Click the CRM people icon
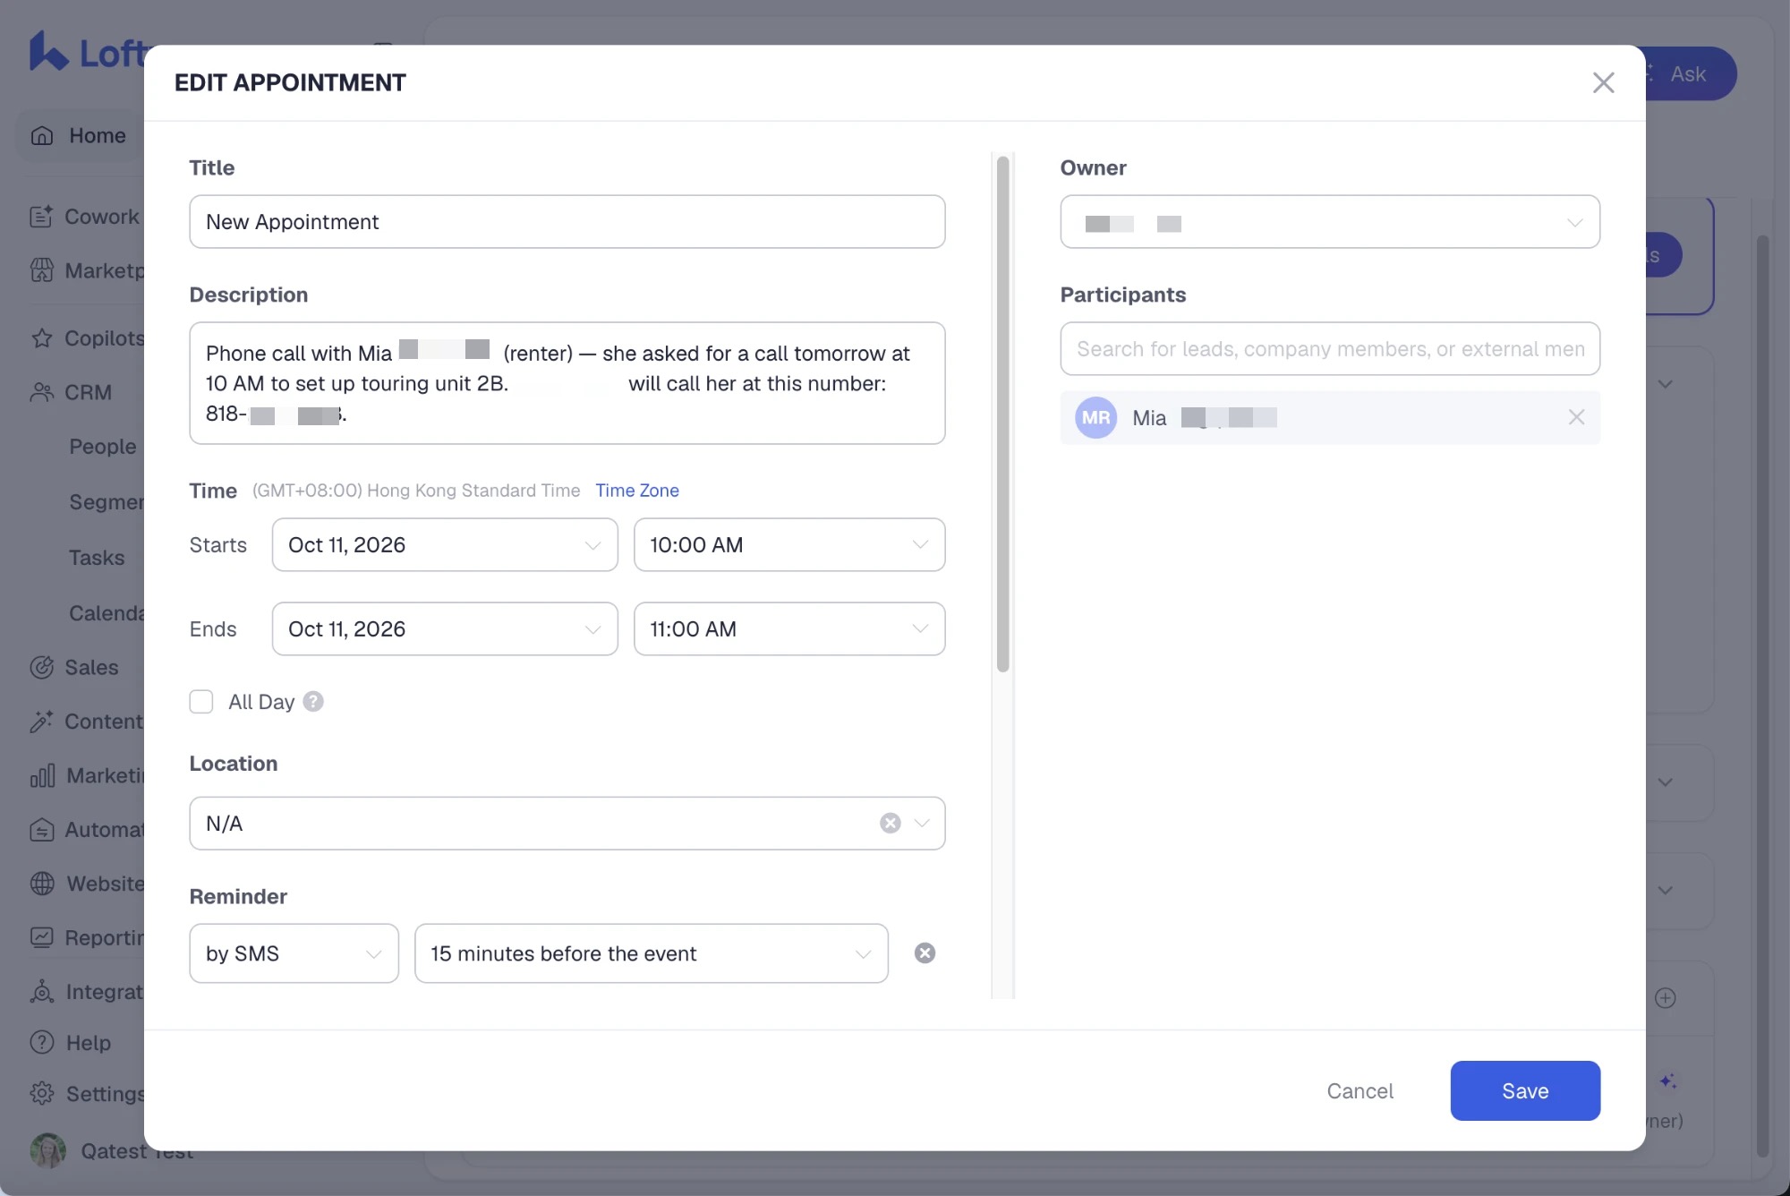The height and width of the screenshot is (1196, 1790). [41, 392]
